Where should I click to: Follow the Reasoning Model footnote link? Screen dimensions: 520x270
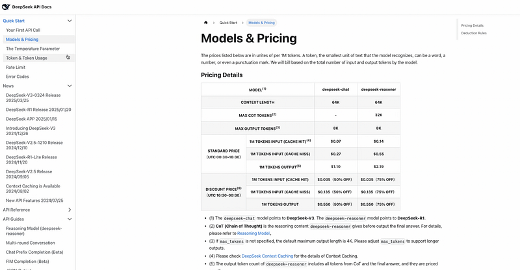(x=253, y=233)
